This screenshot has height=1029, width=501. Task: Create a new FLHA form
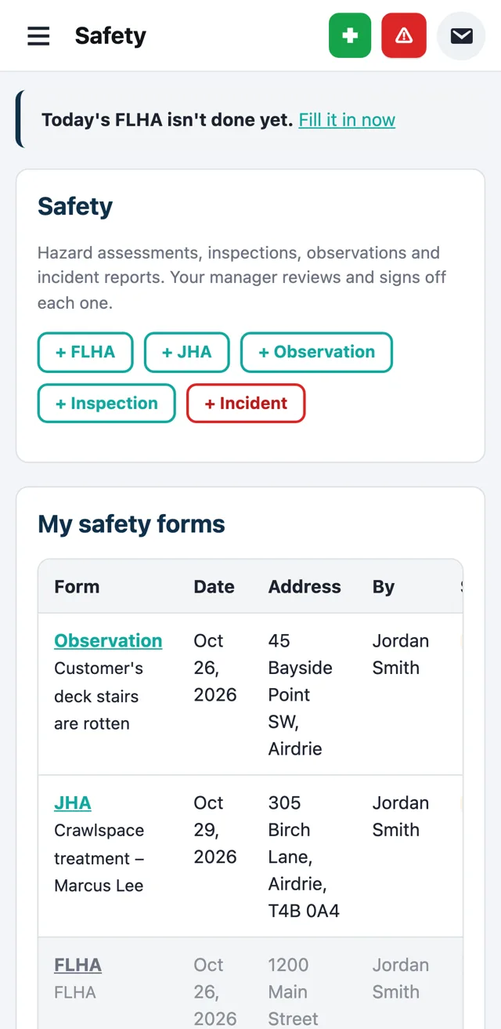click(85, 352)
